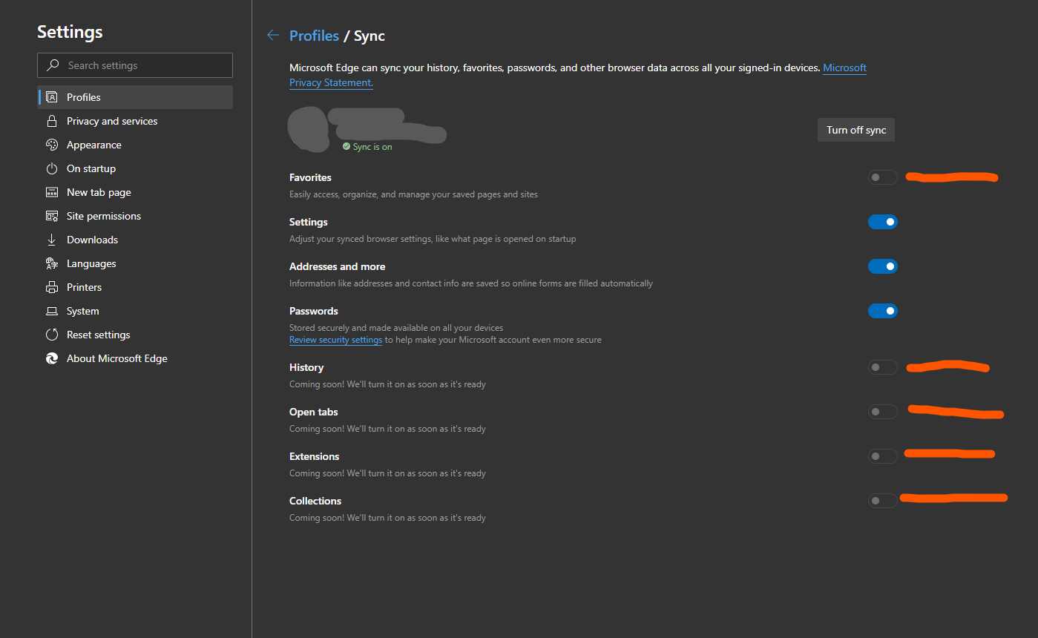Click the Reset settings circular arrow icon

(52, 335)
